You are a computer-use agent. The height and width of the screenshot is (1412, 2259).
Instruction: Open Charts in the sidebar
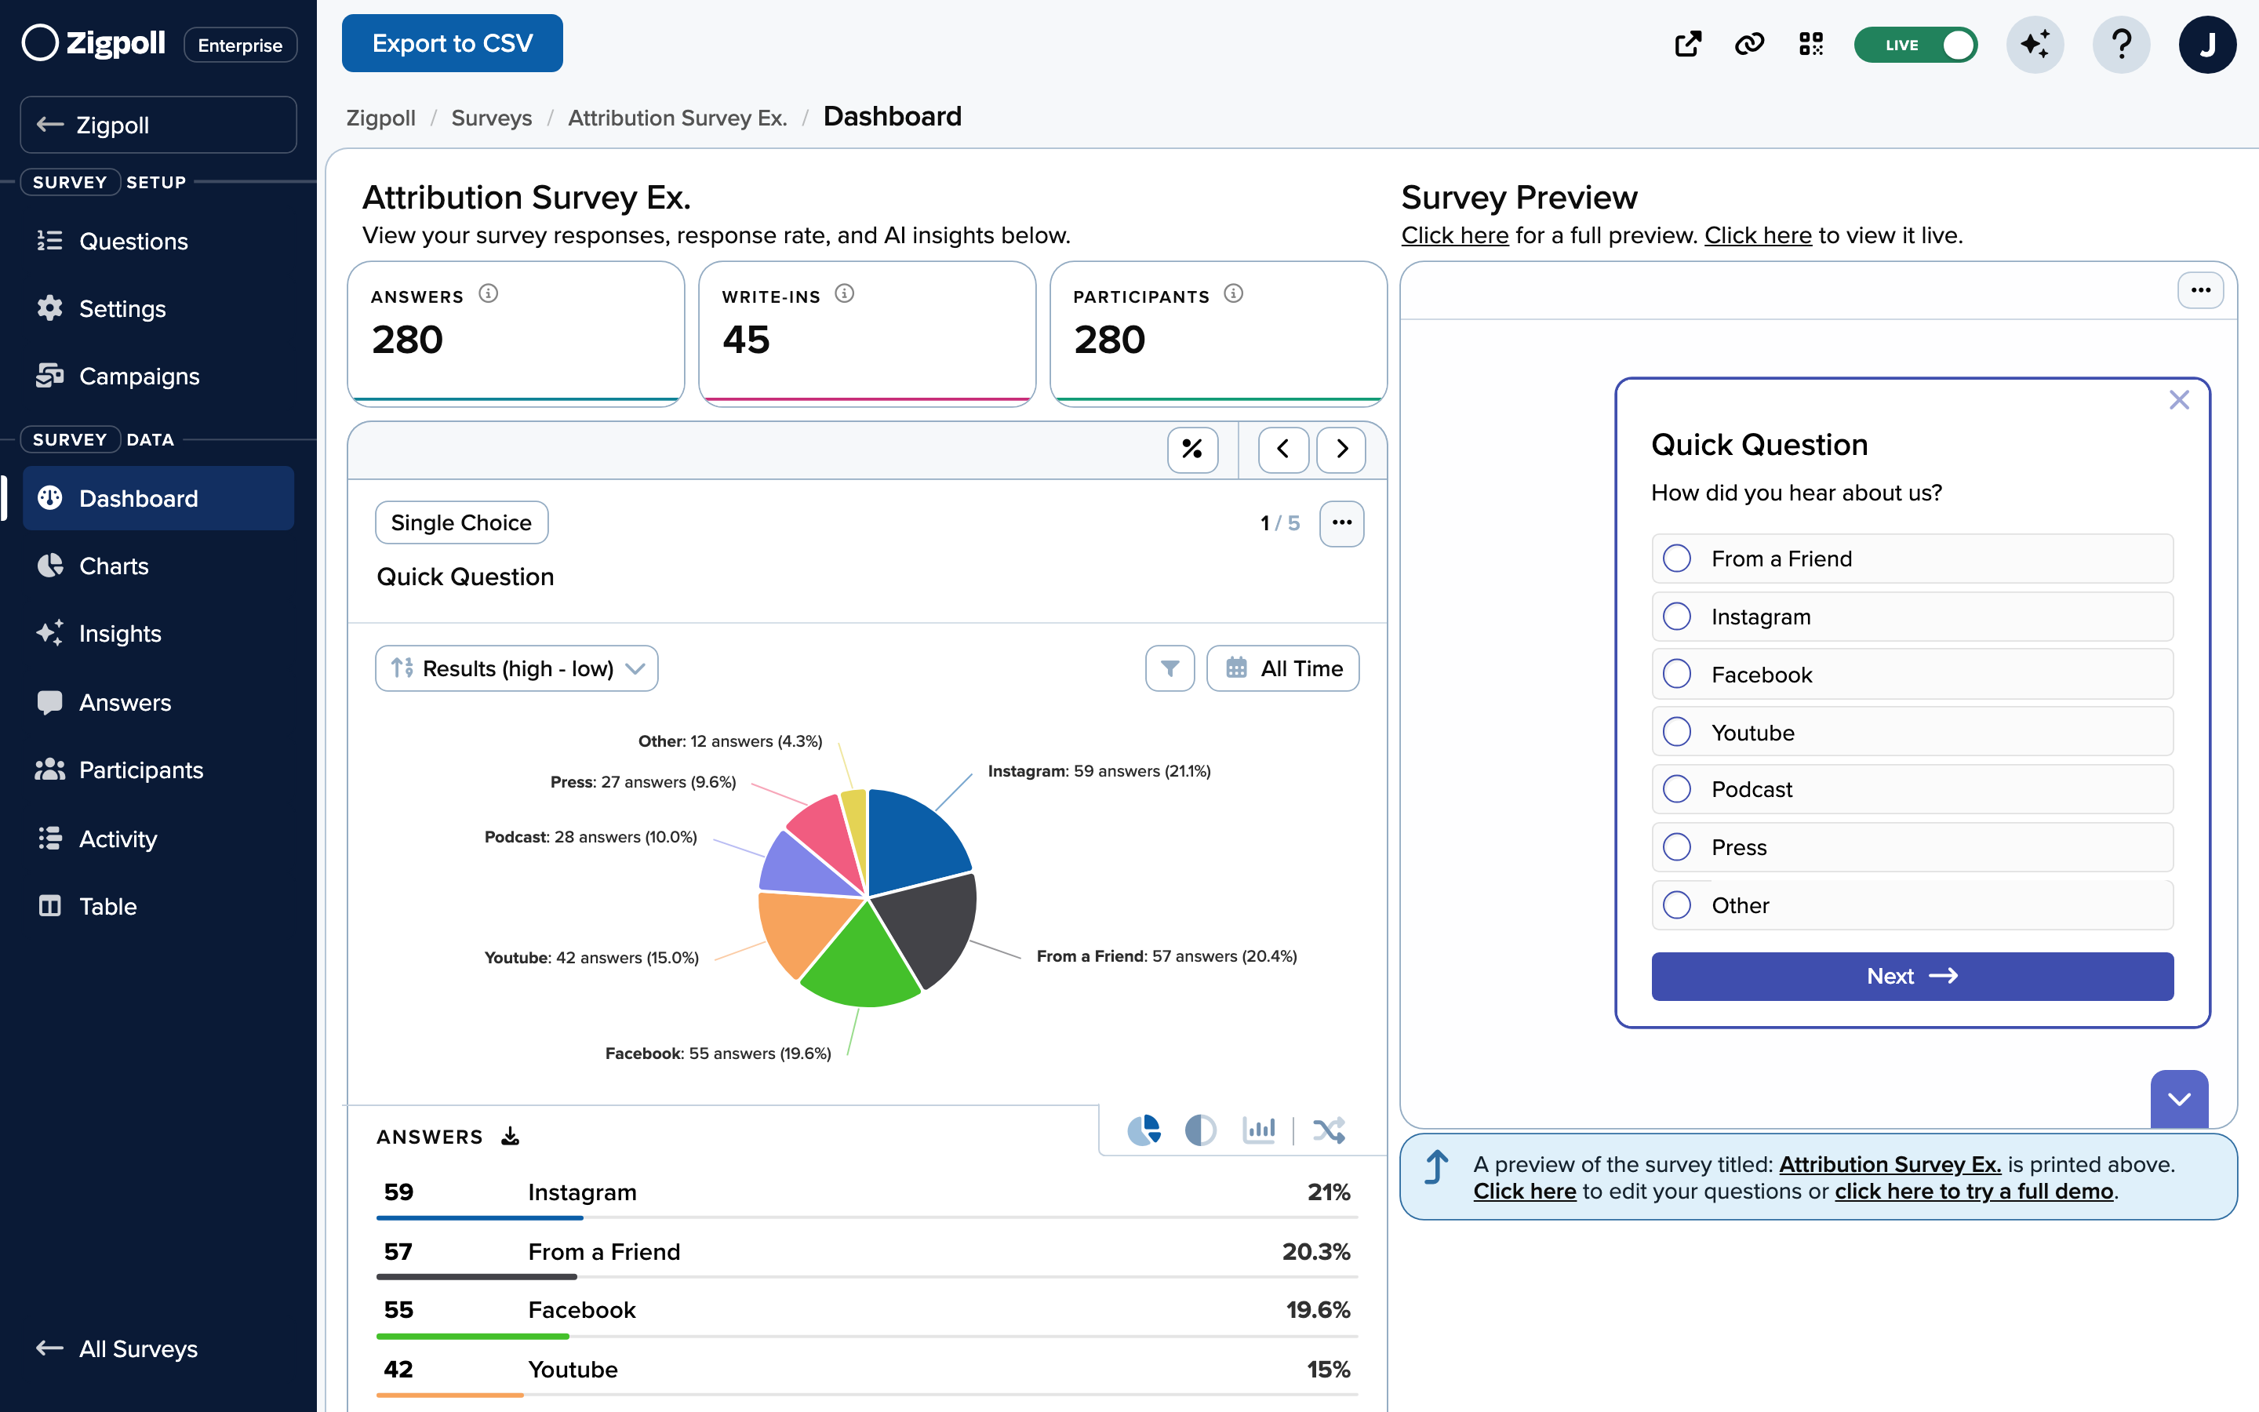[158, 566]
